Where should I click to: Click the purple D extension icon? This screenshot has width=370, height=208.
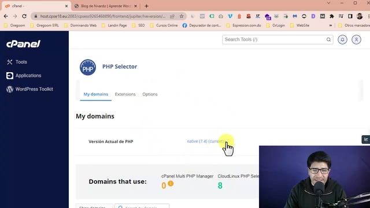pyautogui.click(x=313, y=16)
